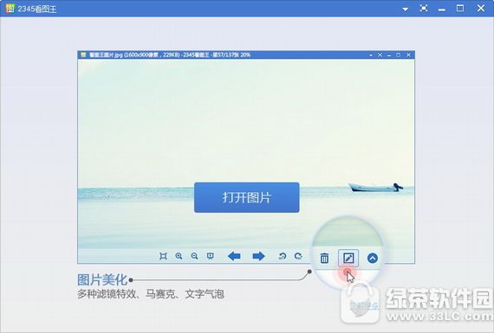Maximize the 2345看图王 main window
Viewport: 494px width, 333px height.
[460, 8]
